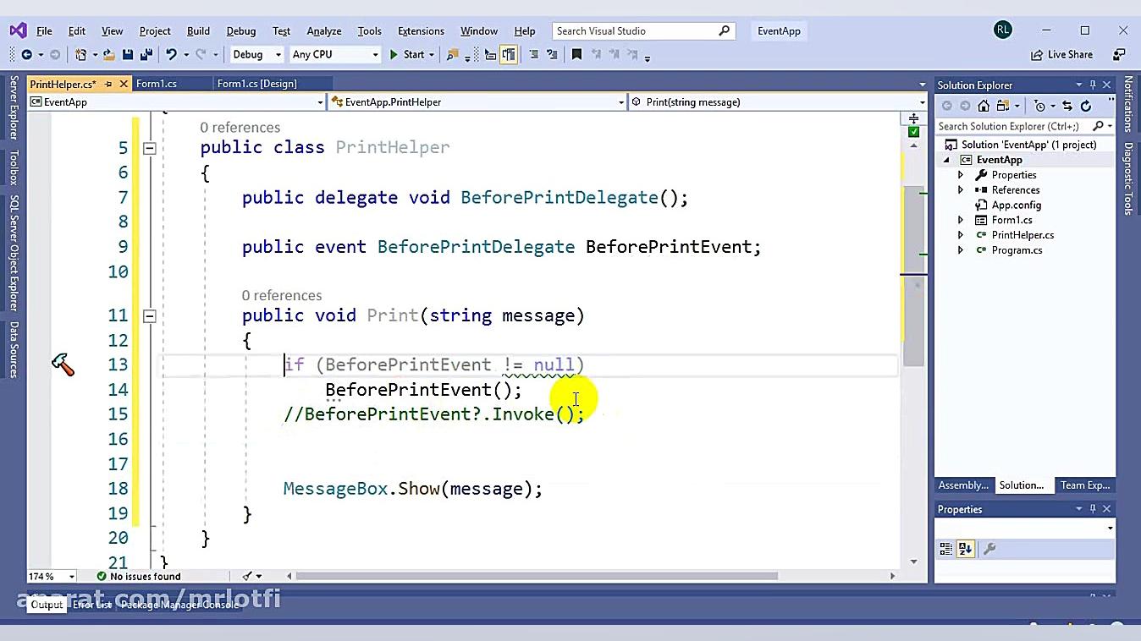Open the Diagnostic Tools side tab
The image size is (1141, 641).
pos(1128,178)
